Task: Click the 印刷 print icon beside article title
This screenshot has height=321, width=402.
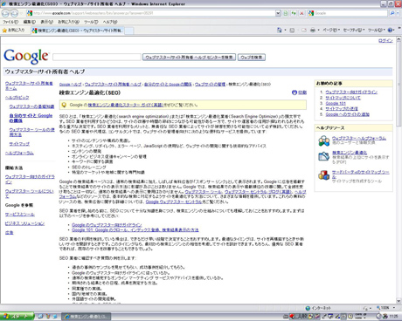Action: tap(295, 92)
